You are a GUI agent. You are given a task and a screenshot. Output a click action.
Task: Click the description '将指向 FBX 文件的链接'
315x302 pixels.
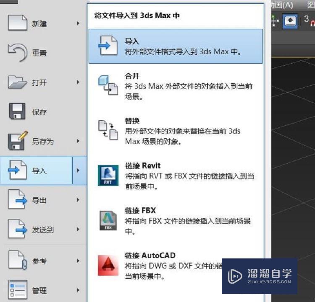188,226
